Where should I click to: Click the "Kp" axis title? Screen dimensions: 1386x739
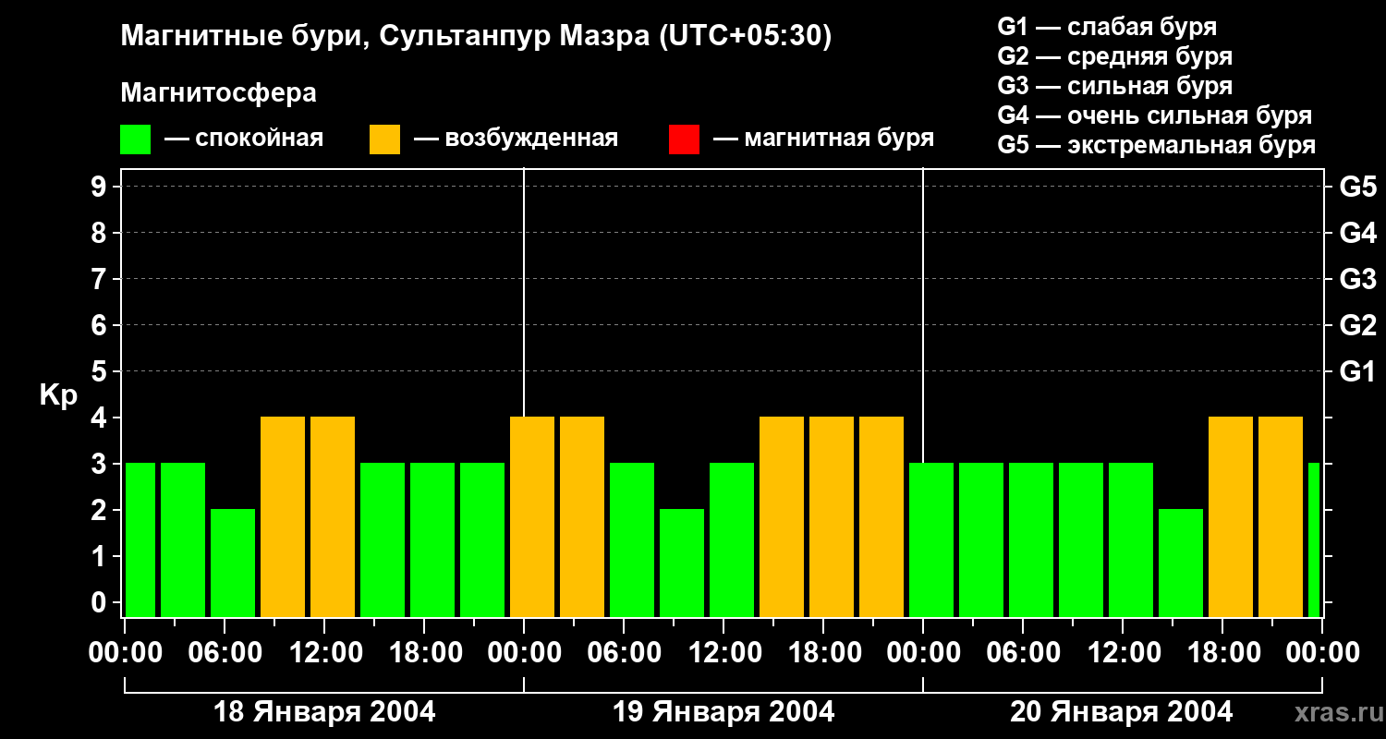click(x=59, y=395)
